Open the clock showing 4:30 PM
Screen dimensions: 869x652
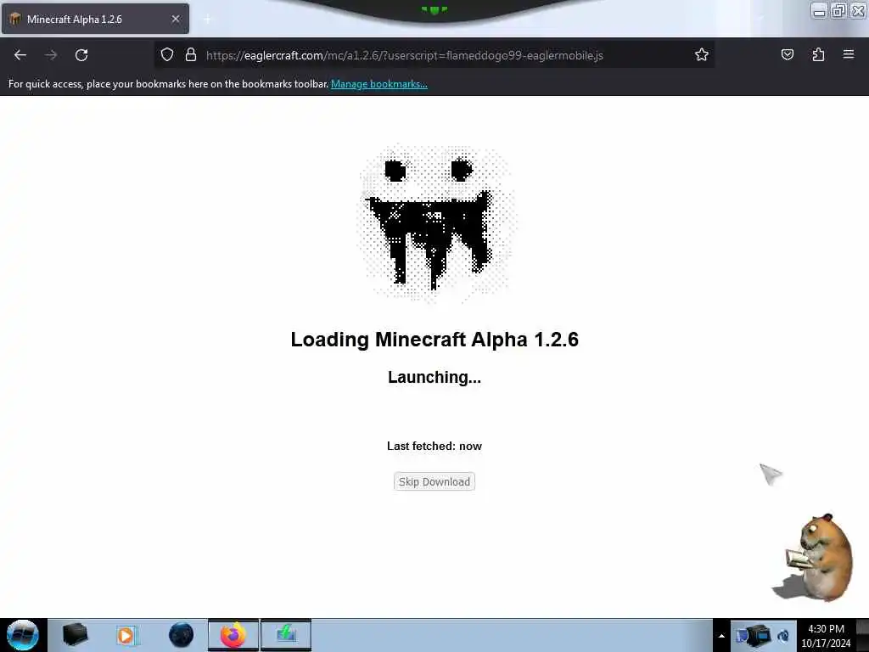826,636
